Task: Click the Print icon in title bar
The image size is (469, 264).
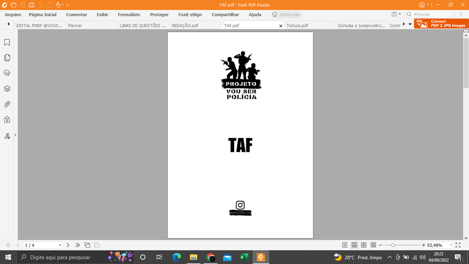Action: pyautogui.click(x=31, y=5)
